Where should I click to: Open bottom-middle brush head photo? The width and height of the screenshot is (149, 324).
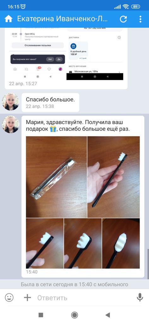(83, 243)
